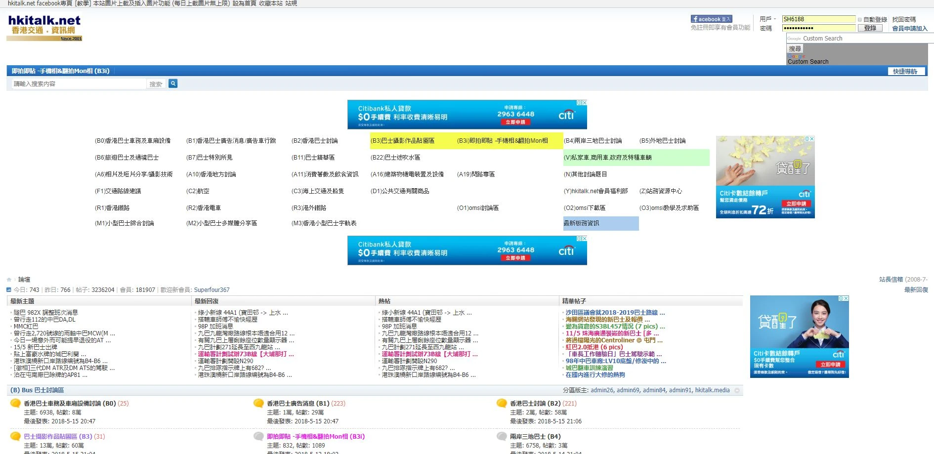Open the 最新板務資訊 blue nav item

[581, 223]
